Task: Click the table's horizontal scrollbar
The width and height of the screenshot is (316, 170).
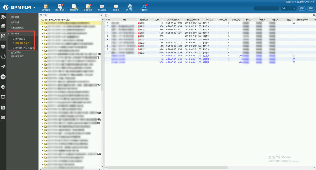Action: [167, 168]
